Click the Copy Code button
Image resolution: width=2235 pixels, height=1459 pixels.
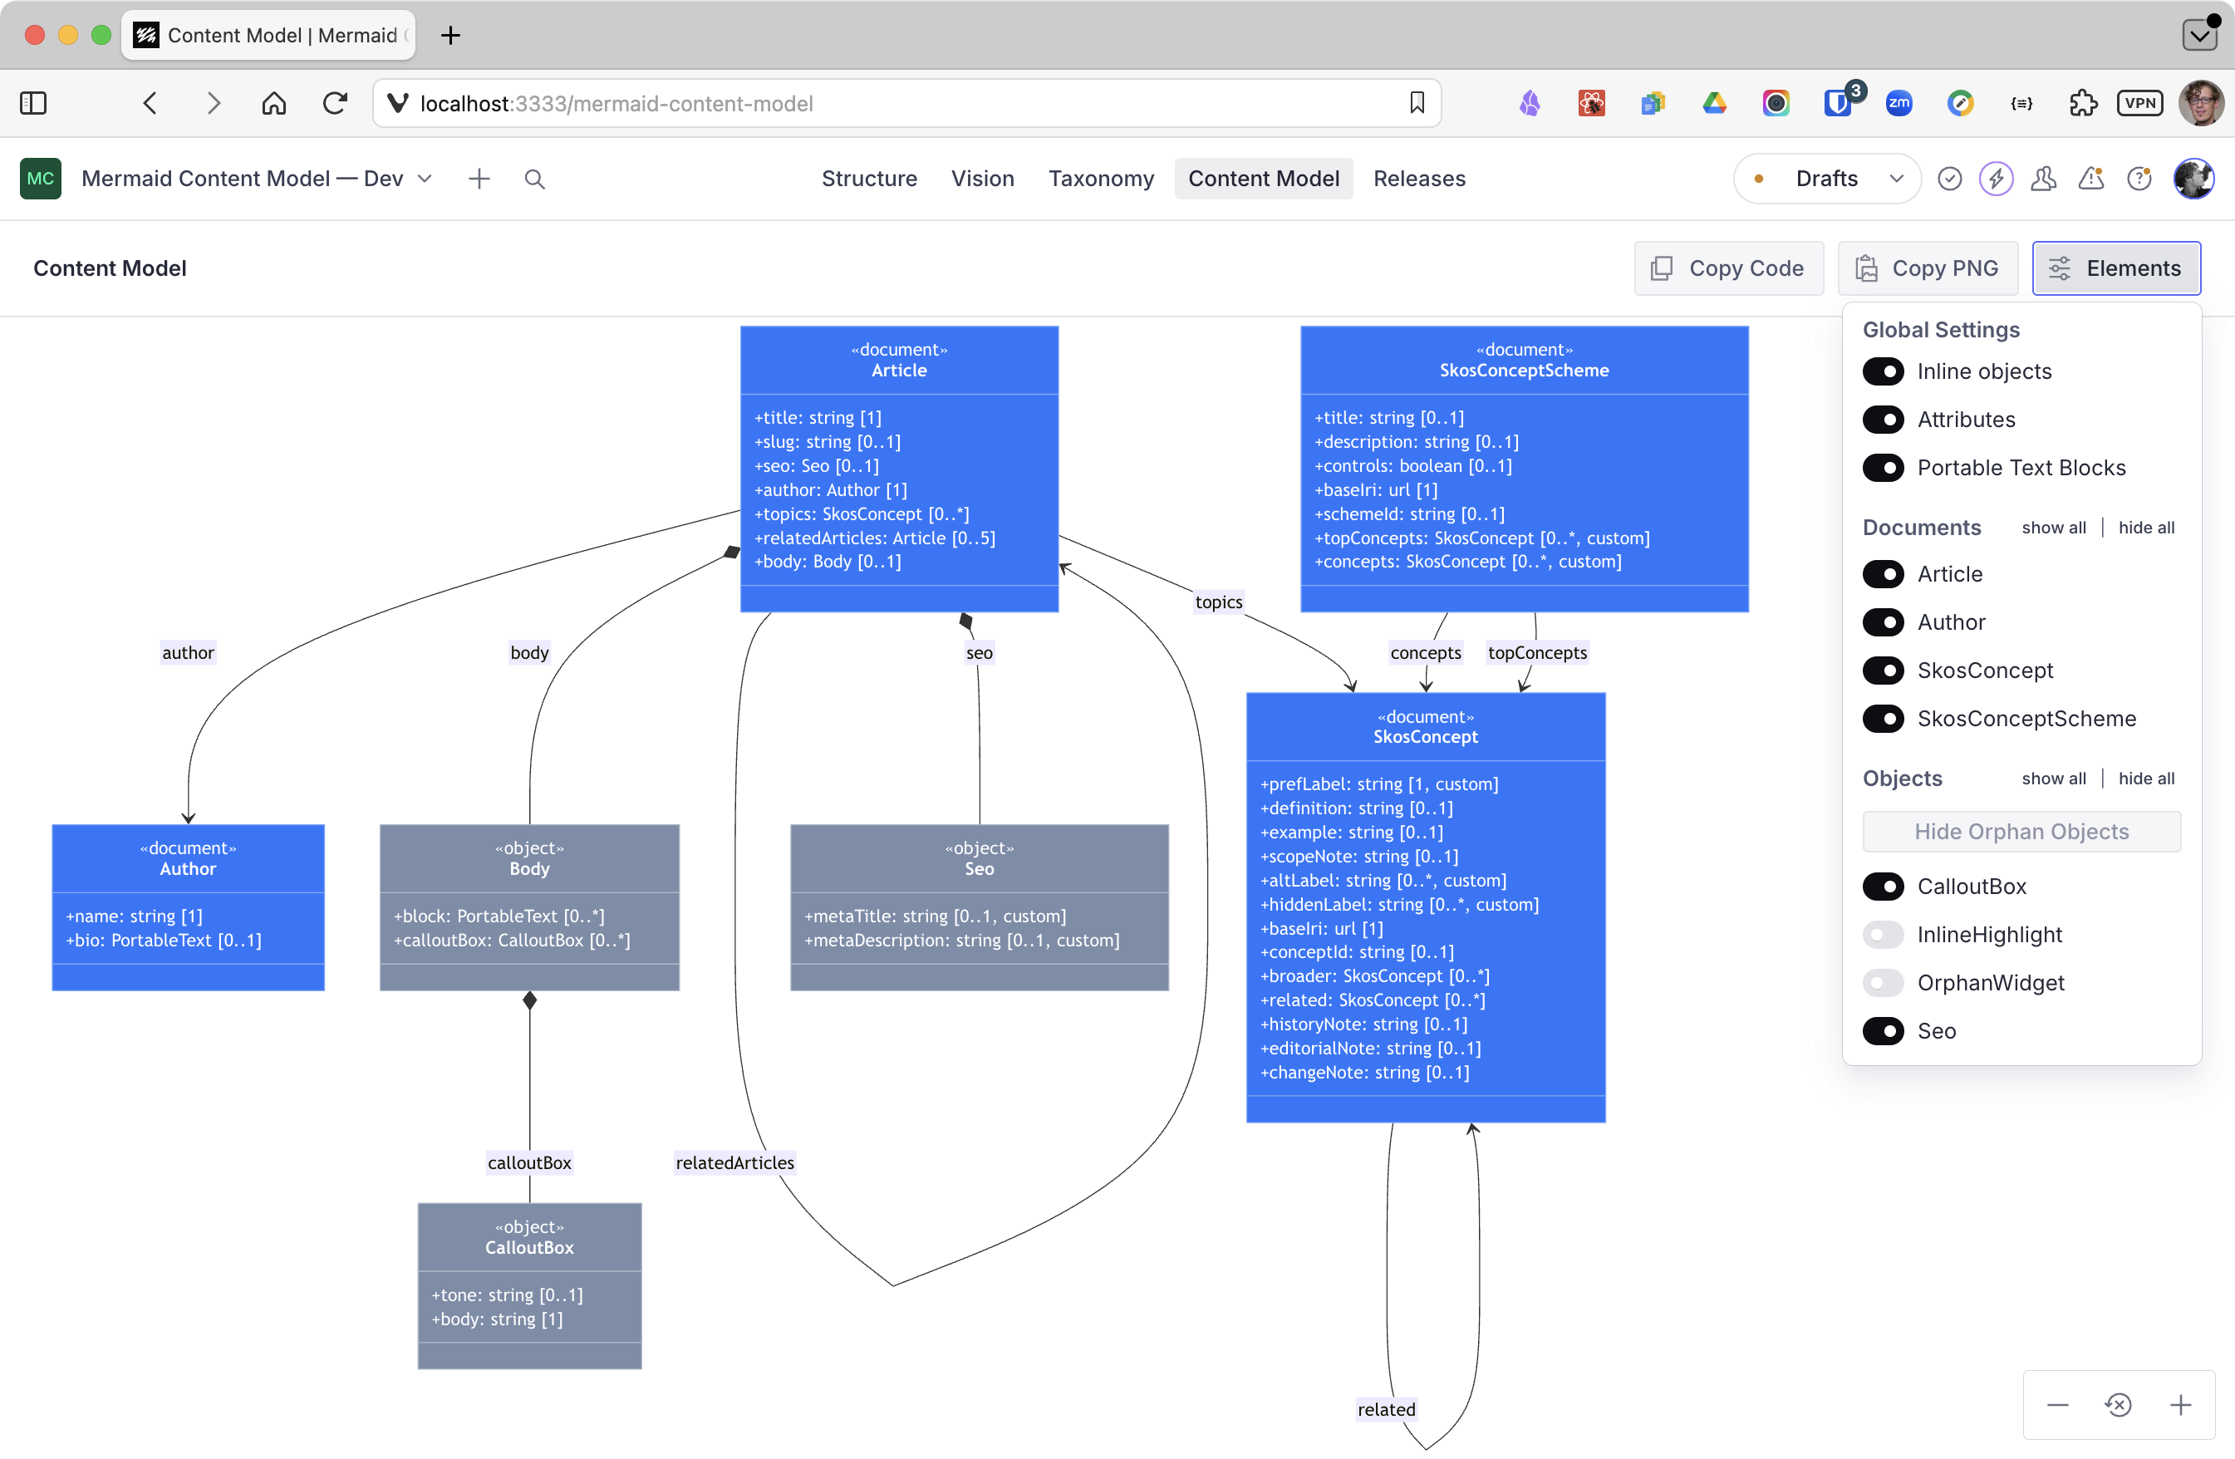(1728, 268)
